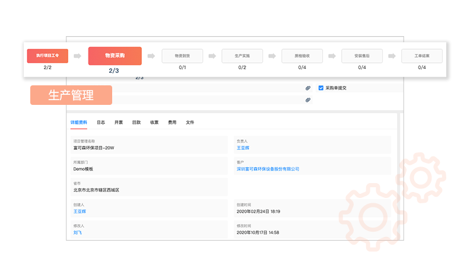Image resolution: width=470 pixels, height=272 pixels.
Task: Go to the 费用 tab
Action: tap(172, 123)
